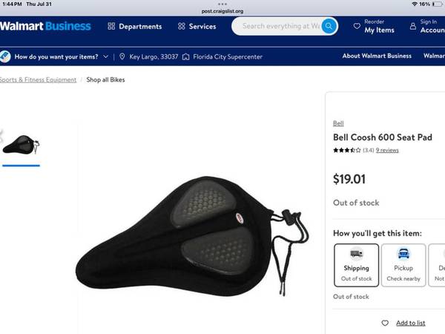Open the Walmart Business logo home link

pos(45,26)
